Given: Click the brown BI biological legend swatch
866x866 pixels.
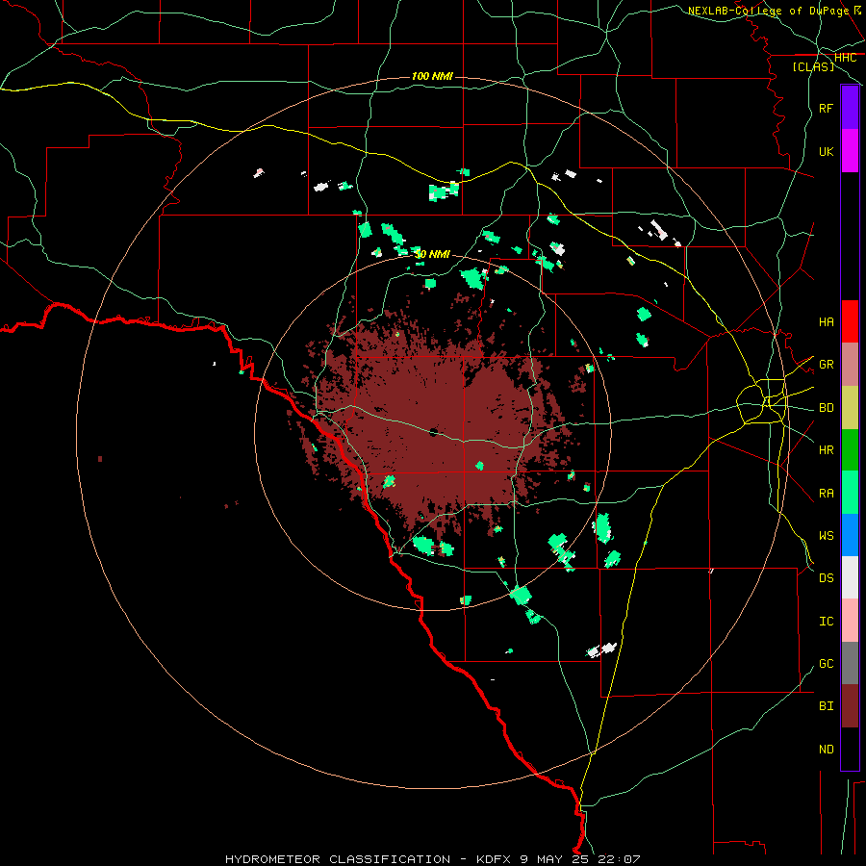Looking at the screenshot, I should [850, 706].
